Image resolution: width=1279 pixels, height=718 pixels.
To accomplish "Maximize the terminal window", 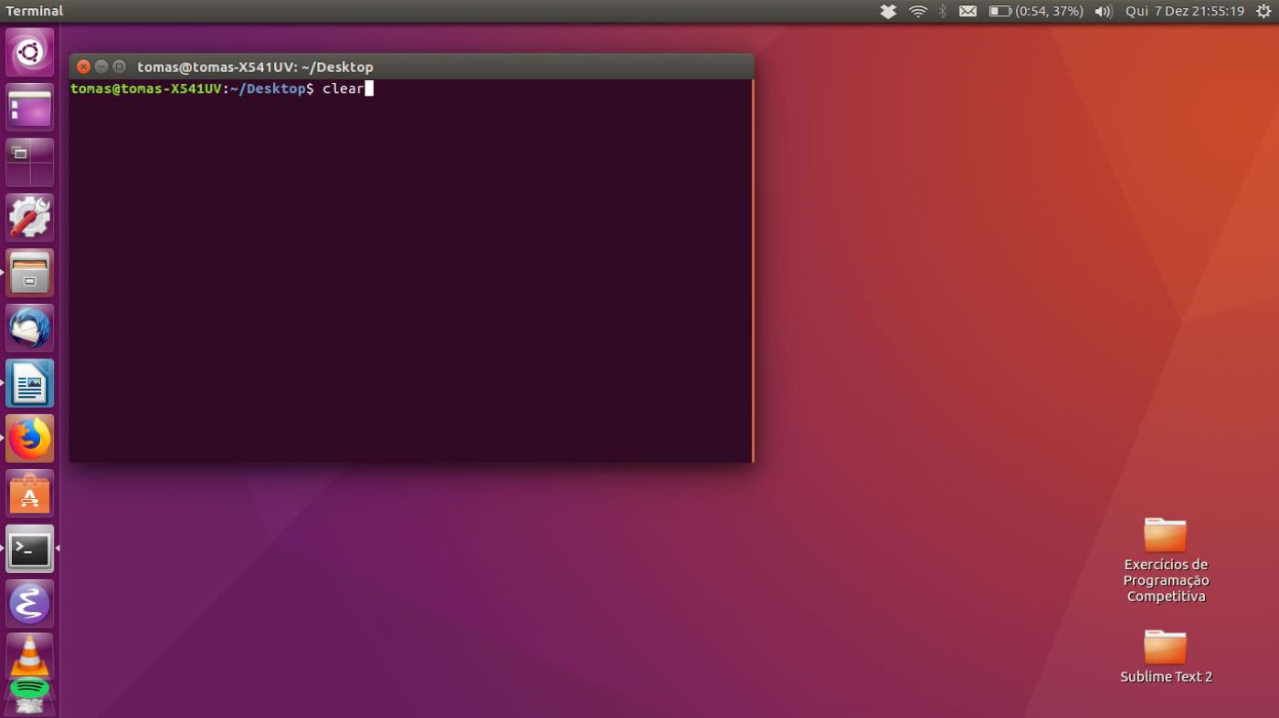I will click(x=120, y=67).
